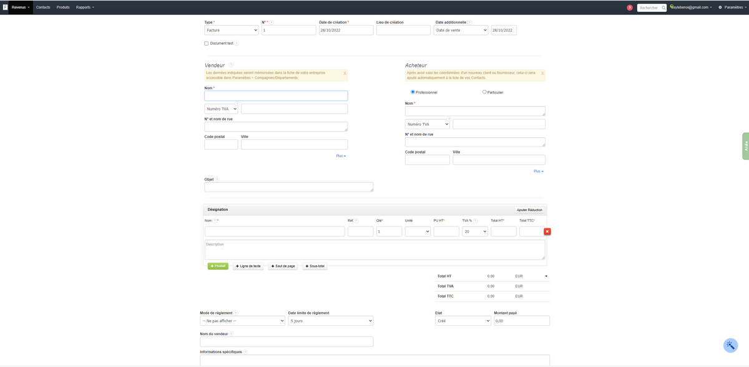This screenshot has width=749, height=367.
Task: Click the + Saut de page button
Action: point(283,266)
